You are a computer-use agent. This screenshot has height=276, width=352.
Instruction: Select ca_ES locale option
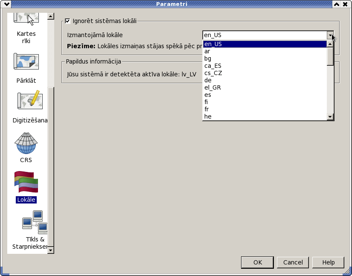pyautogui.click(x=265, y=66)
